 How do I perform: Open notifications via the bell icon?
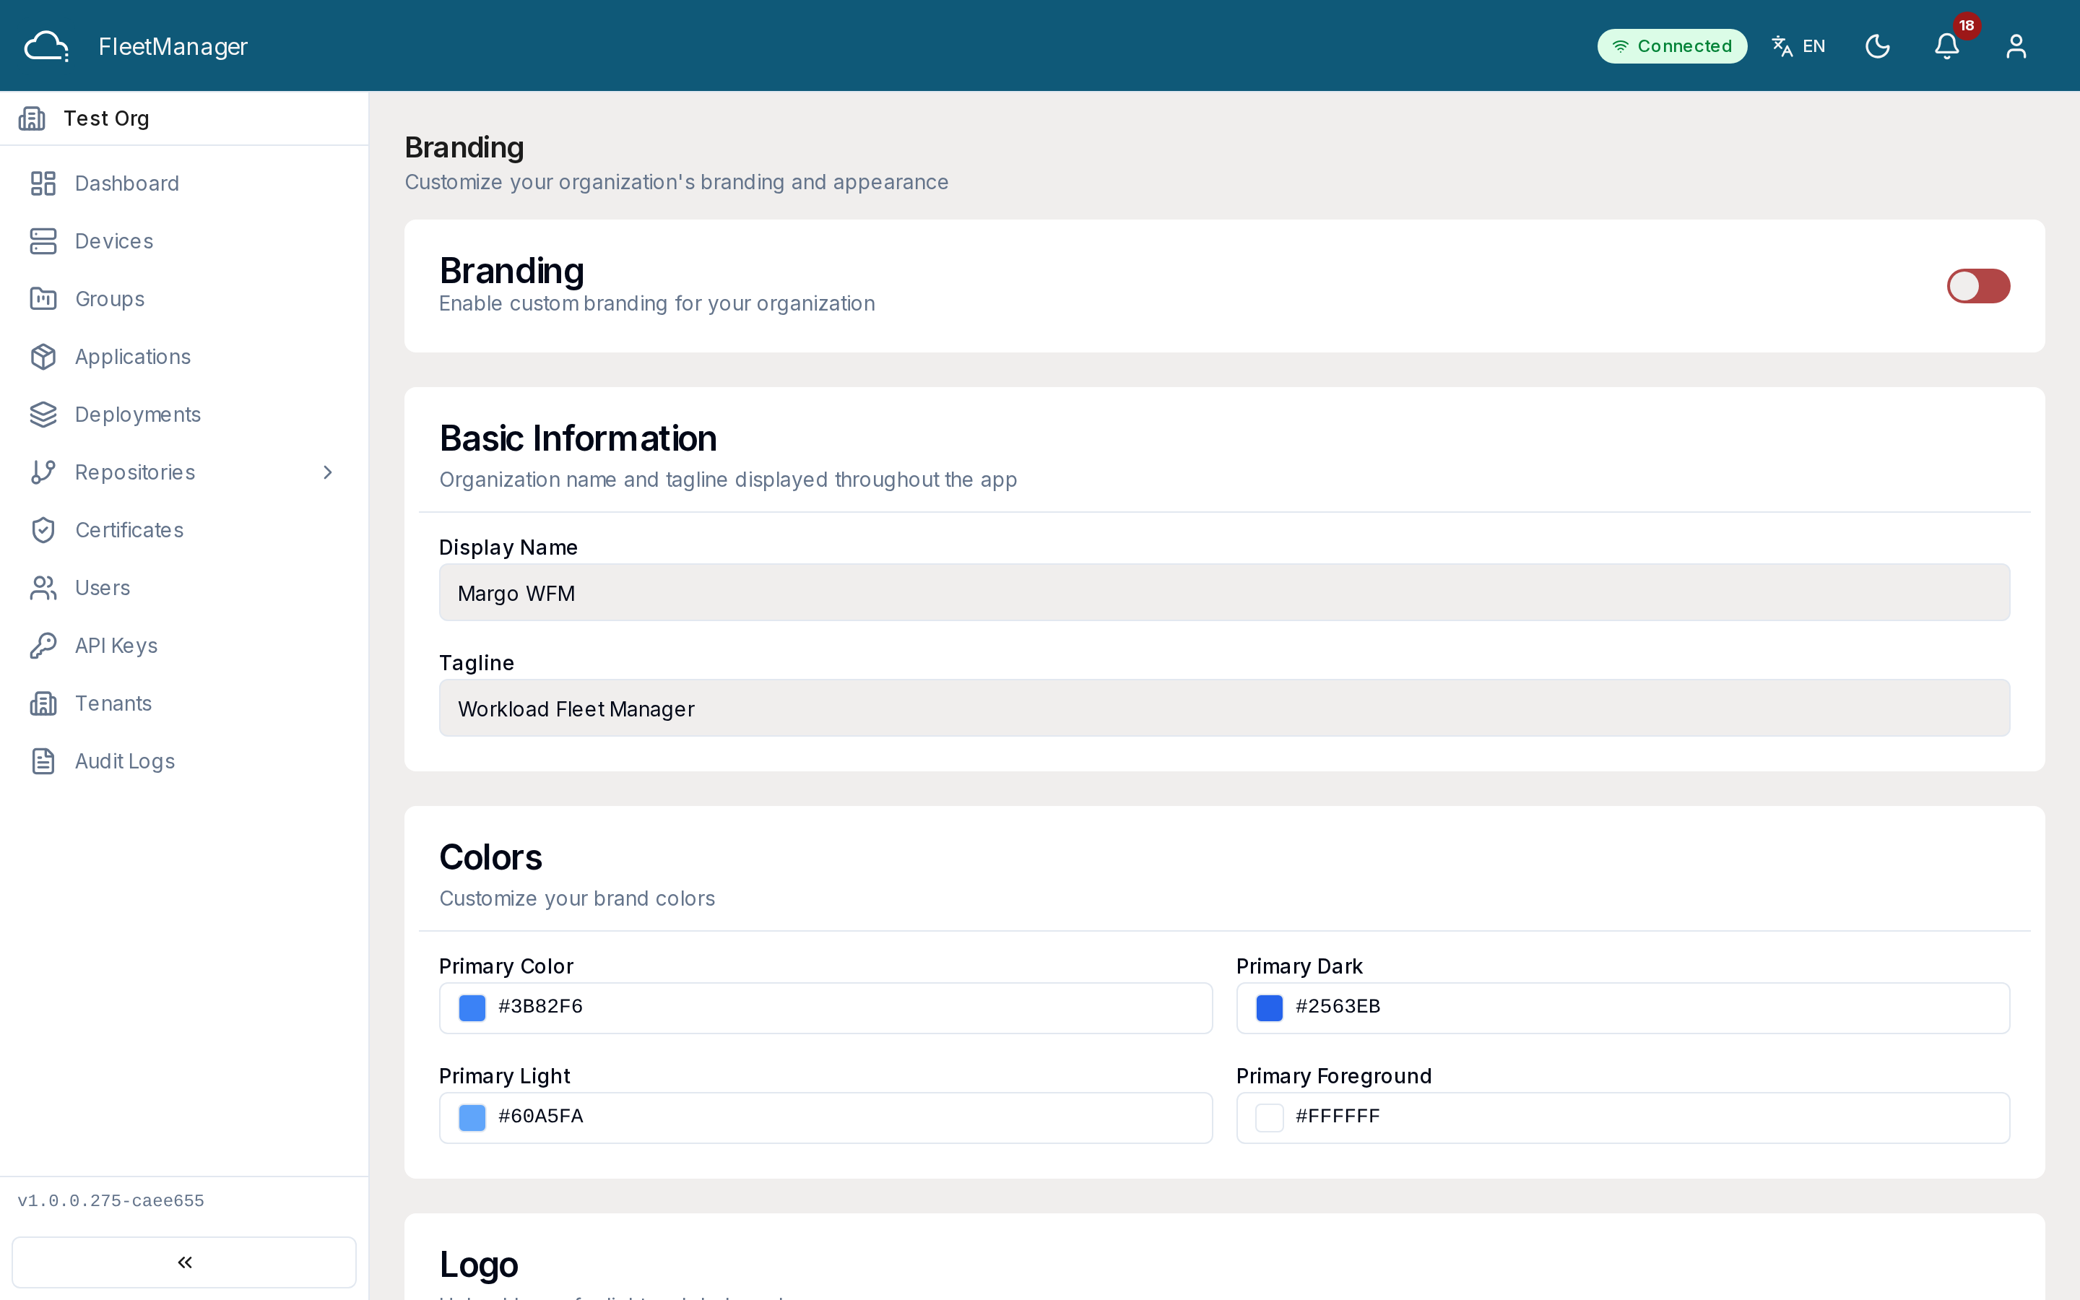coord(1947,46)
